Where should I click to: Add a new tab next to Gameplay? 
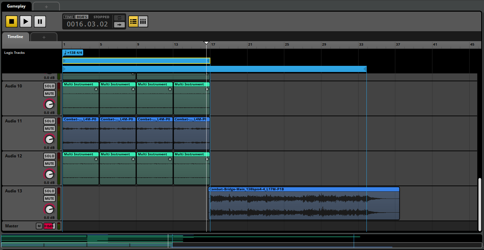(46, 7)
